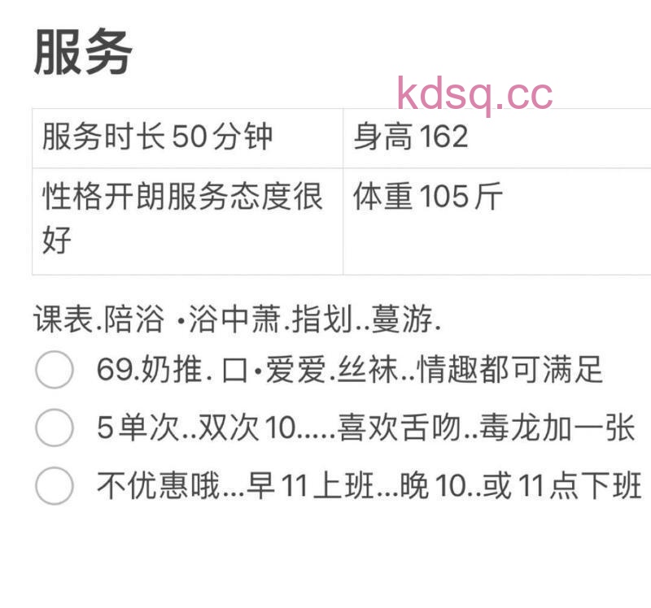
Task: Click the 服务时长50分钟 table cell
Action: point(188,138)
